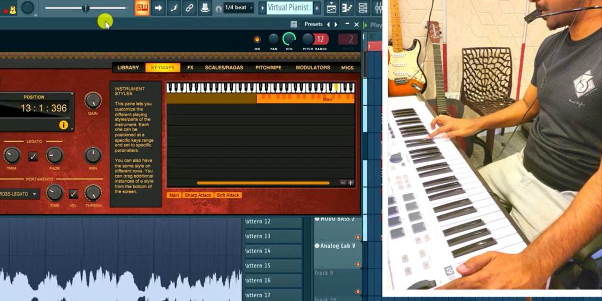This screenshot has width=602, height=301.
Task: Click the horizontal tempo slider in top toolbar
Action: [x=85, y=7]
